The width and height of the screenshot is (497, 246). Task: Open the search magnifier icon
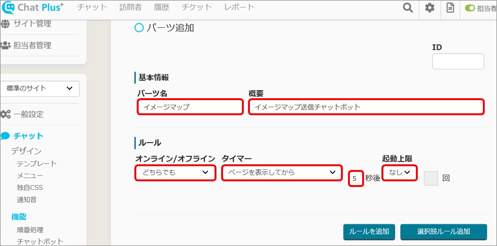407,8
